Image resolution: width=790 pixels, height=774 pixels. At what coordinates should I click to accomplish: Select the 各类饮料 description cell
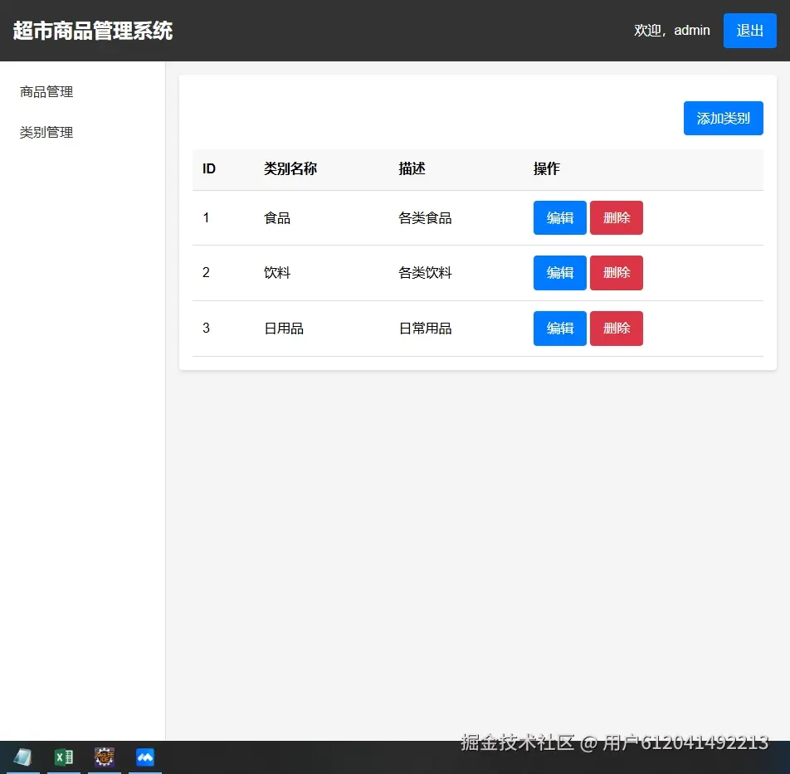425,273
